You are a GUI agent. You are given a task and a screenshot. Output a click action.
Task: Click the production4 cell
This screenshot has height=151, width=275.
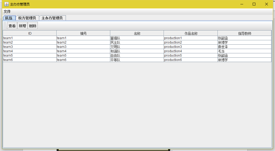(191, 51)
